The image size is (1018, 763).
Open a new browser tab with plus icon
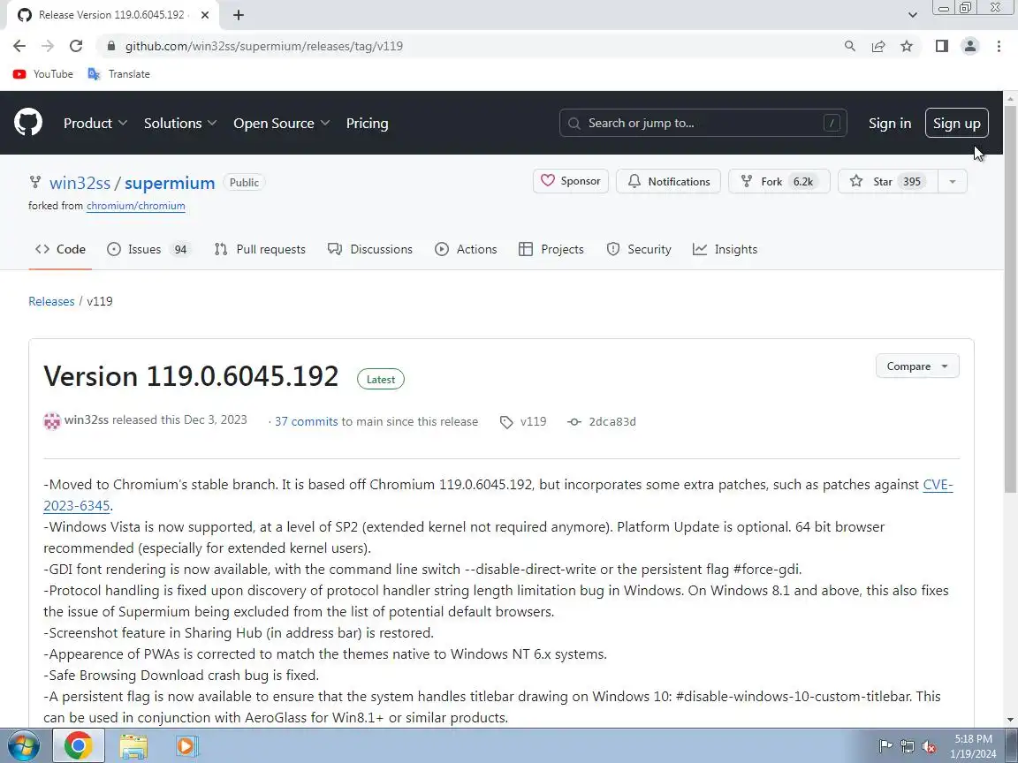pos(239,15)
